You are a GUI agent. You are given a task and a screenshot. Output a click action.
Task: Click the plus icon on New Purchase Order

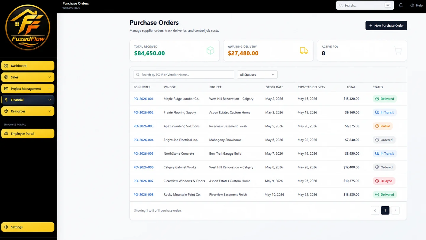(x=371, y=25)
